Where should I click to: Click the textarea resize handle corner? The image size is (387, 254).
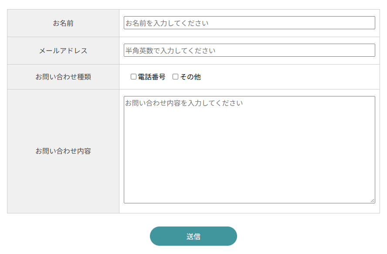(x=373, y=201)
